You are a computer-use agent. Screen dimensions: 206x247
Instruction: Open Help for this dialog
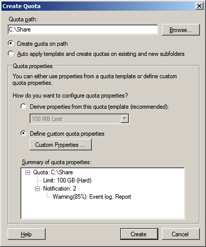(x=26, y=234)
